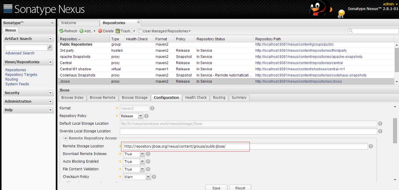Sort by the Repository Status column

click(x=224, y=39)
